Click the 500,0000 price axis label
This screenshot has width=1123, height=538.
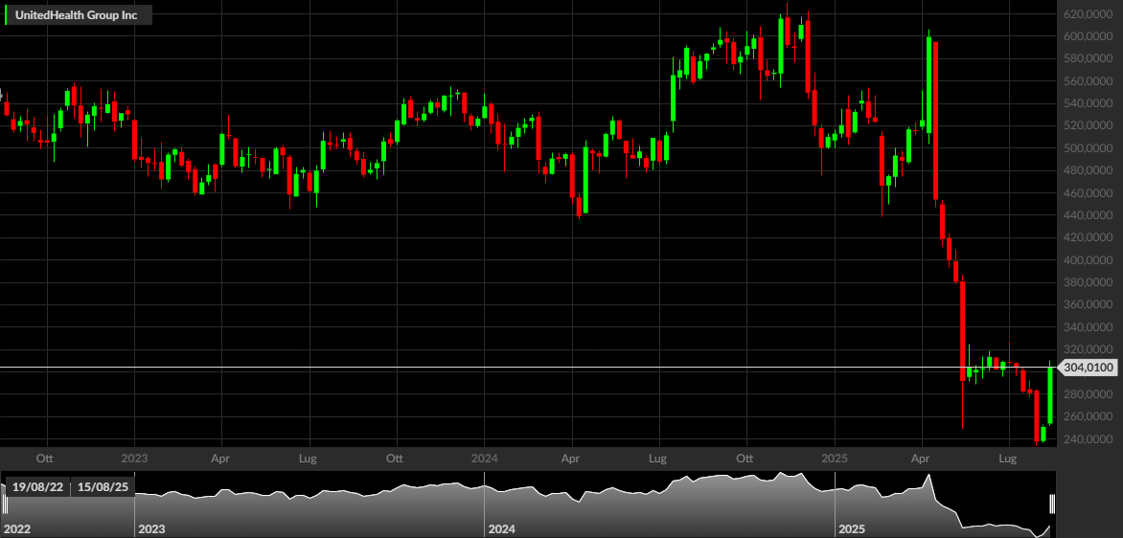pyautogui.click(x=1088, y=148)
